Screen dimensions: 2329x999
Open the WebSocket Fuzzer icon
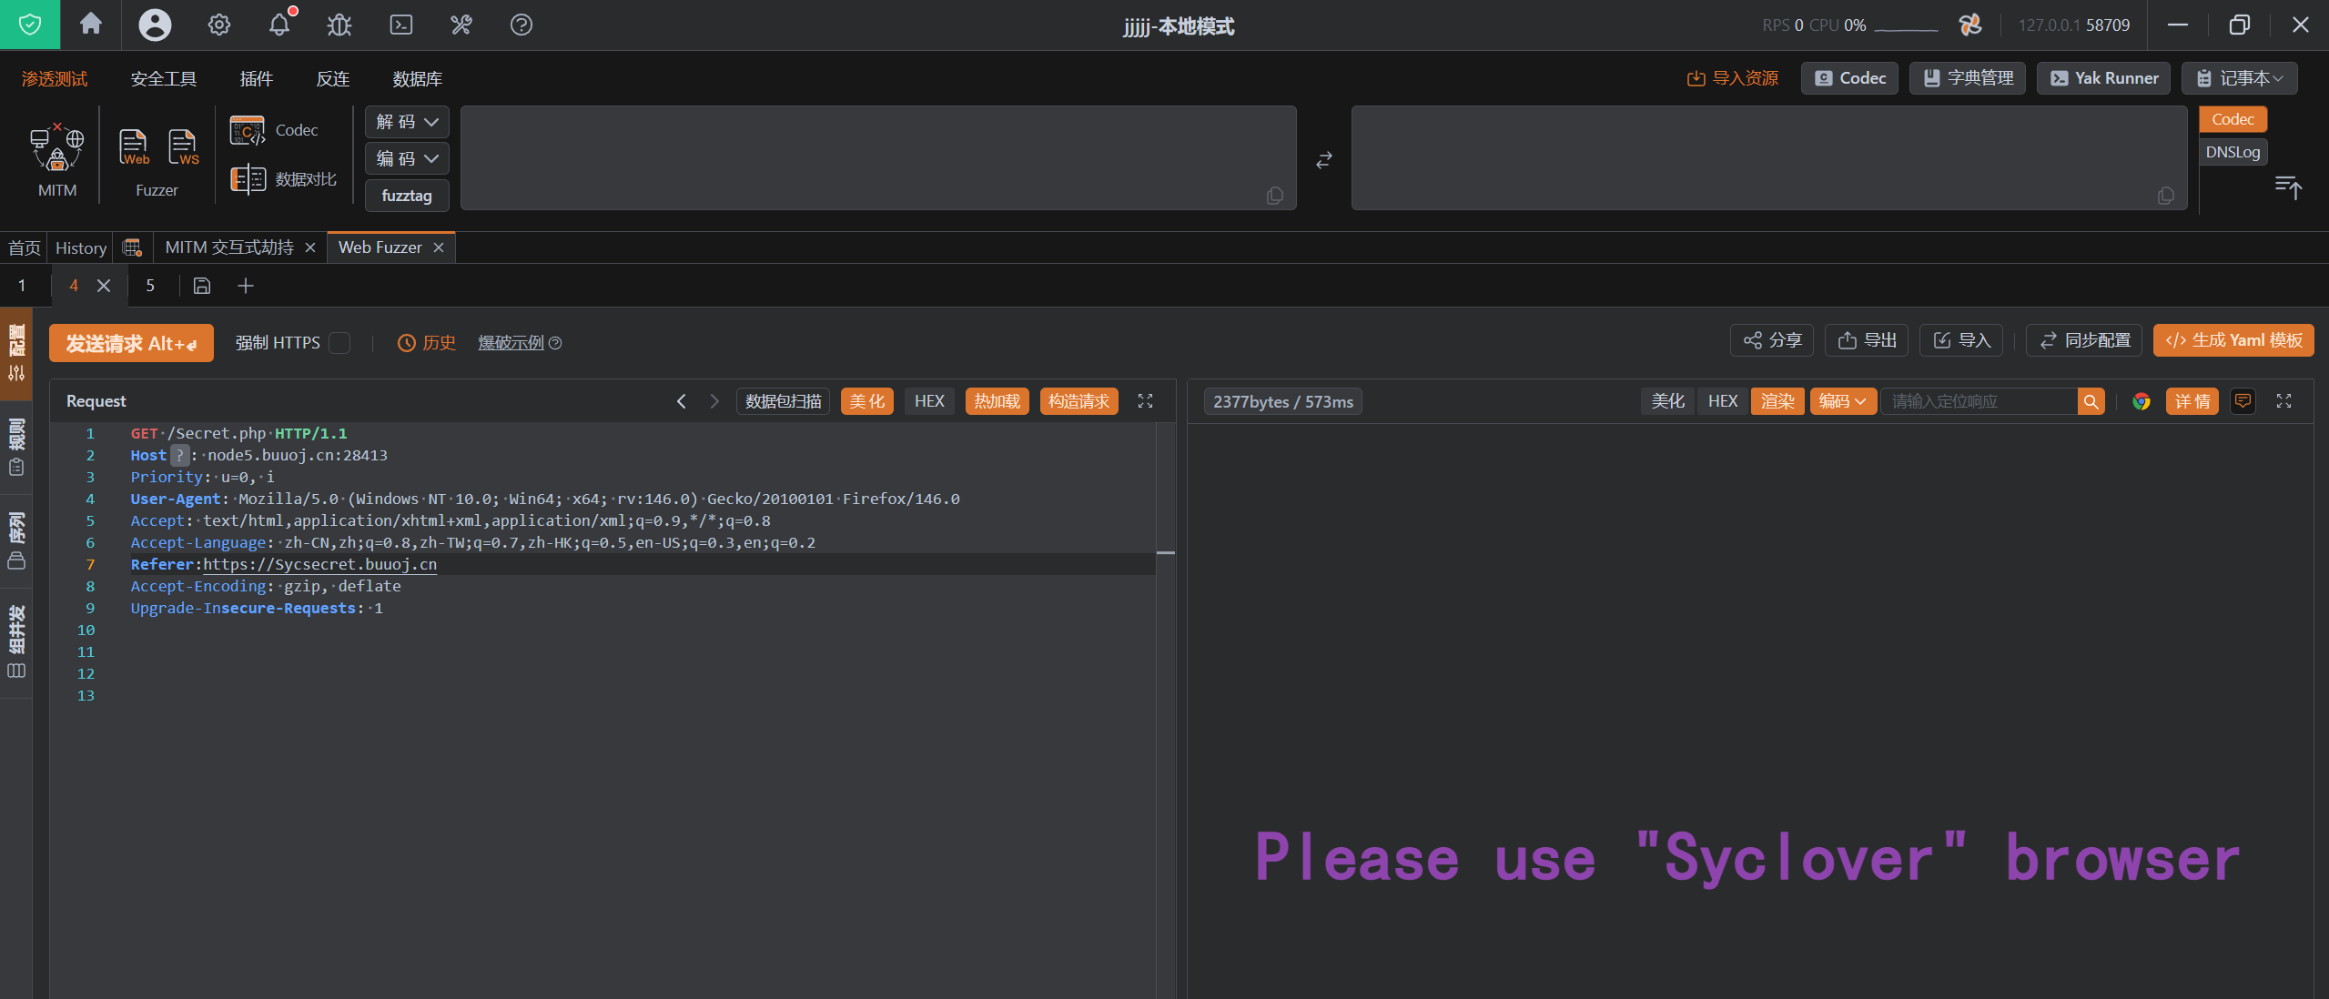coord(183,146)
